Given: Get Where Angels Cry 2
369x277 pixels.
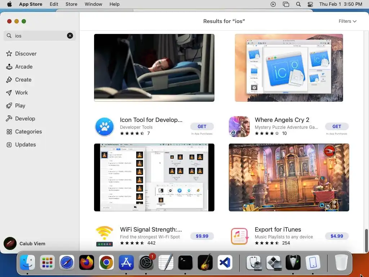Looking at the screenshot, I should click(x=337, y=127).
